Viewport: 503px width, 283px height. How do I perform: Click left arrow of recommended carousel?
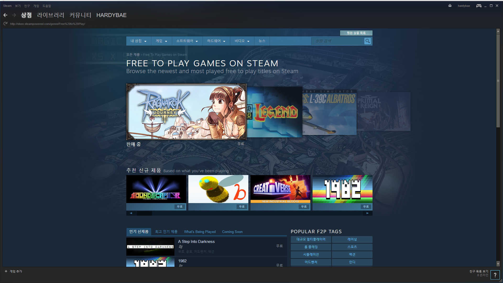coord(131,213)
